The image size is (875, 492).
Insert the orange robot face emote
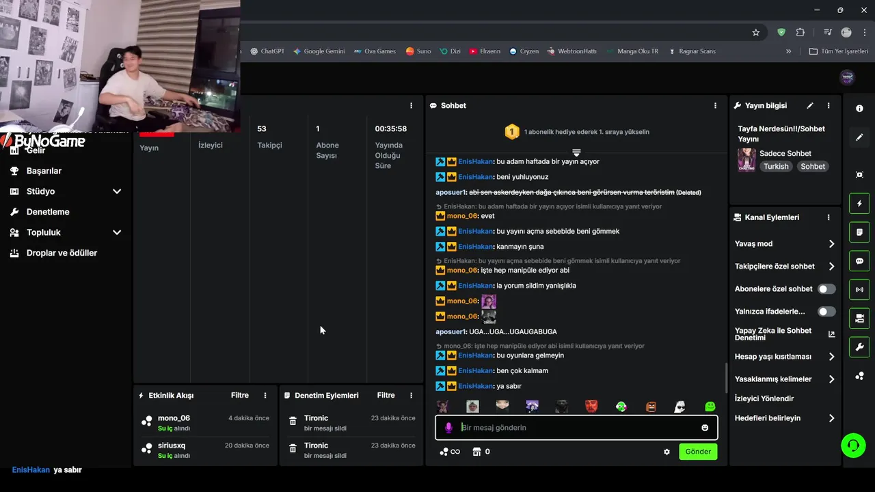tap(651, 407)
